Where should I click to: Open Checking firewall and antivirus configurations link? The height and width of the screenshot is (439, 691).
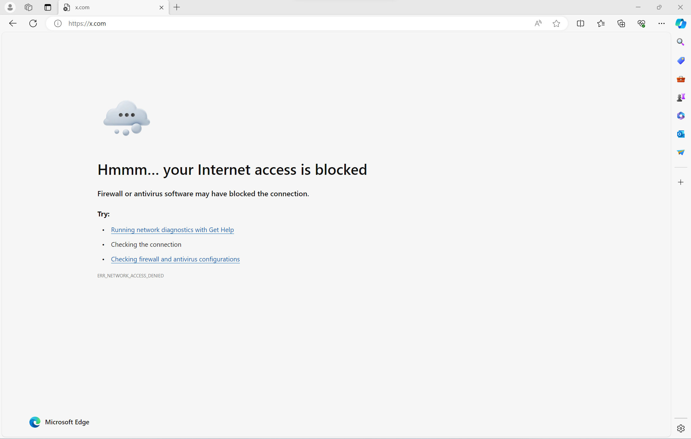(x=175, y=259)
